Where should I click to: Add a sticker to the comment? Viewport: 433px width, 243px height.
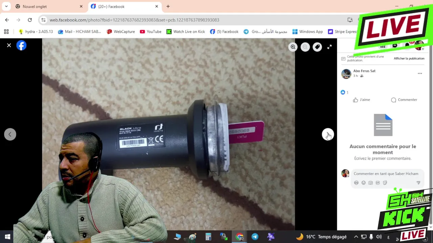[x=385, y=183]
